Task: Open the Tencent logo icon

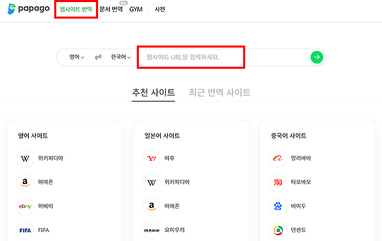Action: click(278, 230)
